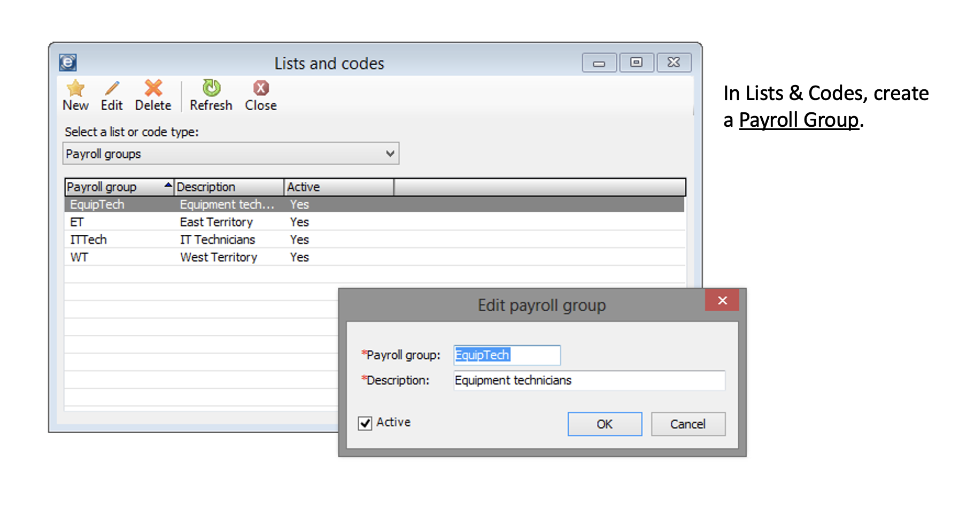Select the WT payroll group row
This screenshot has height=507, width=959.
(374, 257)
